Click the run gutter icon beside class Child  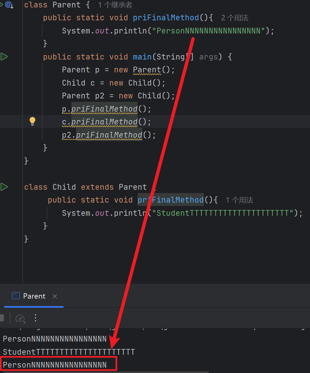4,187
